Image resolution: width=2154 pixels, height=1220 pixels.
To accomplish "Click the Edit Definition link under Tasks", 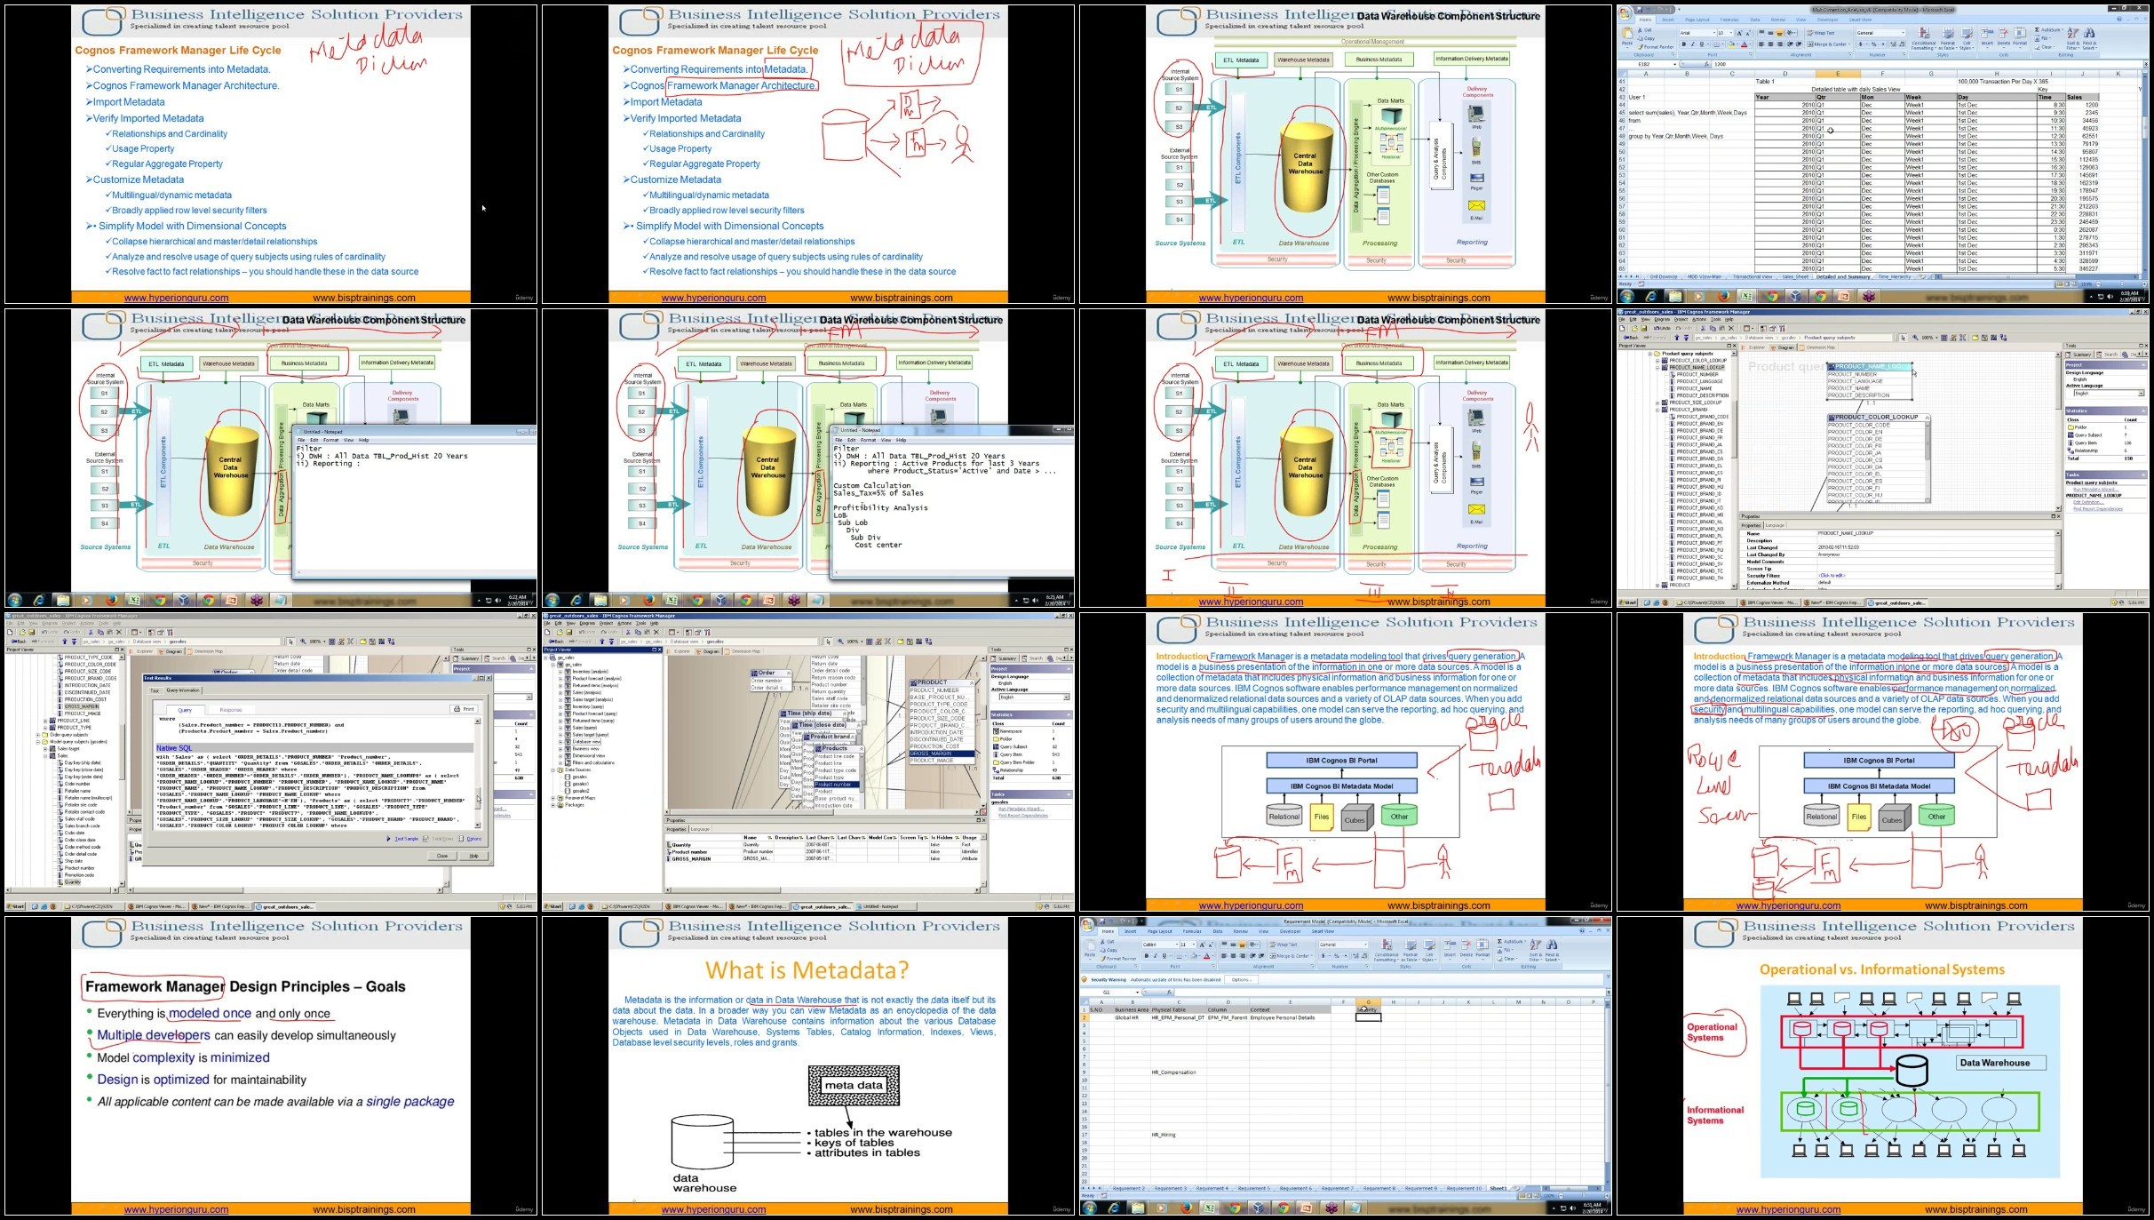I will point(2088,502).
